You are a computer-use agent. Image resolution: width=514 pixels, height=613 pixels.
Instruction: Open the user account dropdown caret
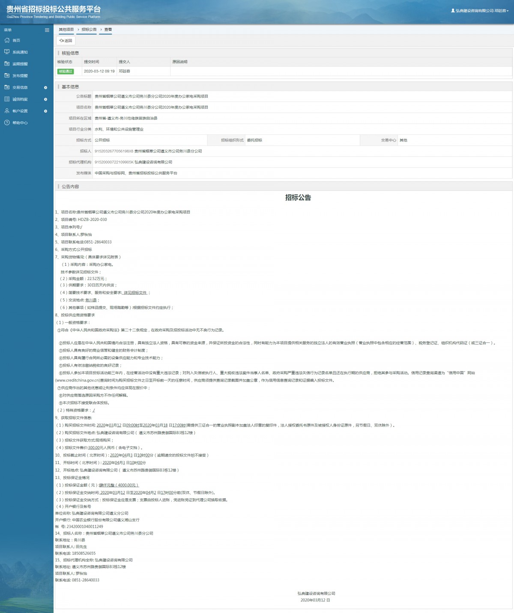(x=508, y=11)
